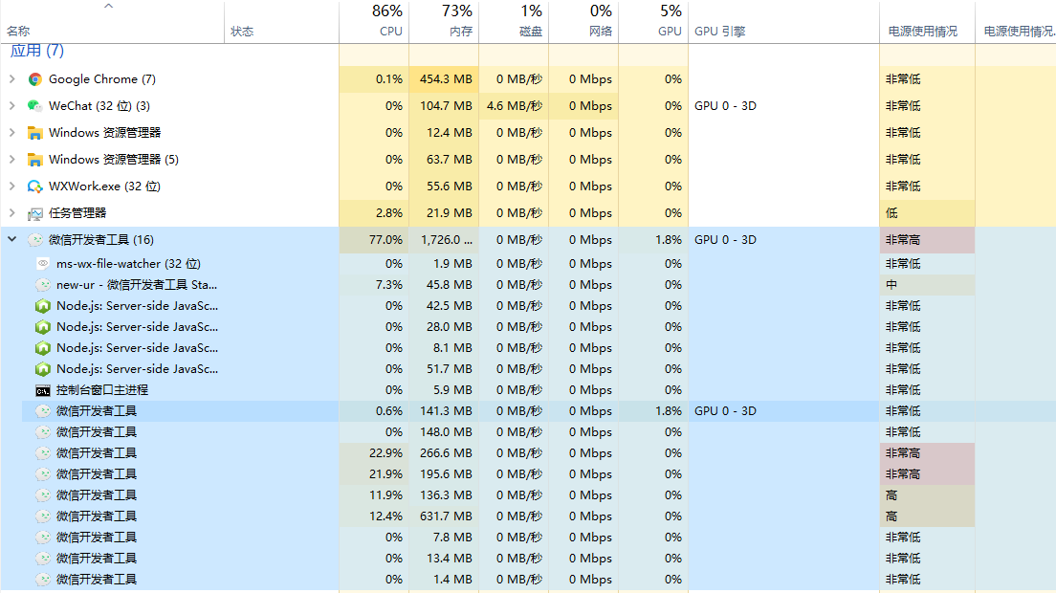Viewport: 1056px width, 593px height.
Task: Click the 12.4% CPU cell
Action: (x=374, y=516)
